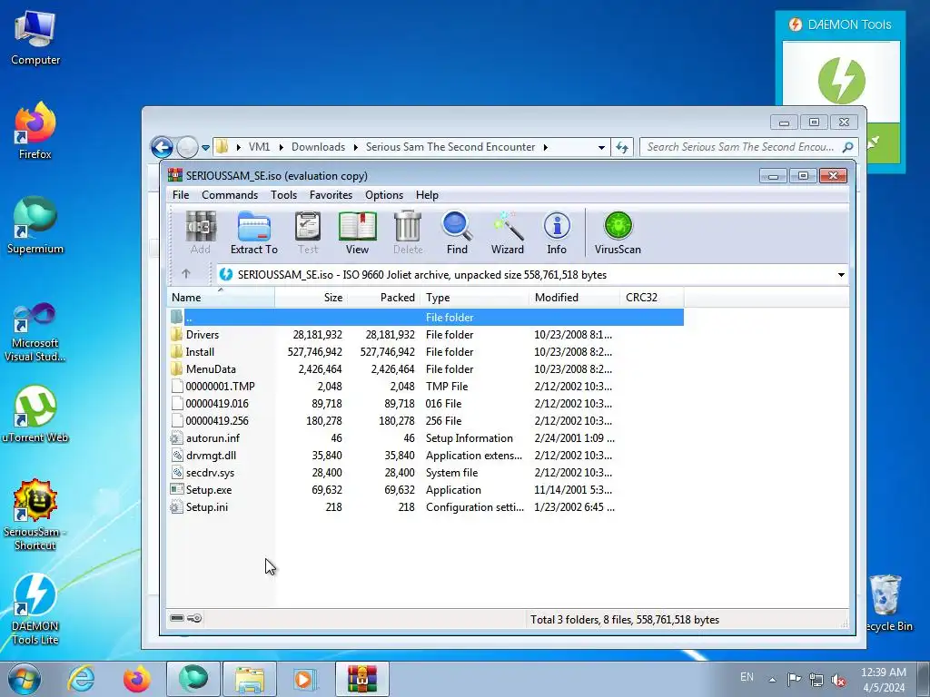Click the Delete toolbar icon
Screen dimensions: 930x697
click(x=408, y=233)
